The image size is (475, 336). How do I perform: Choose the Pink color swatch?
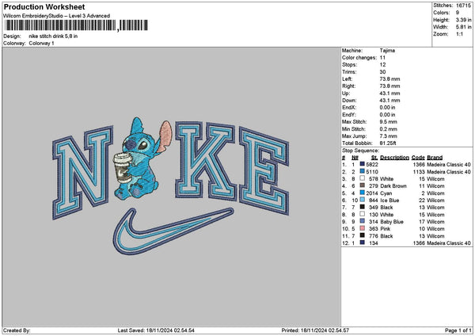362,228
